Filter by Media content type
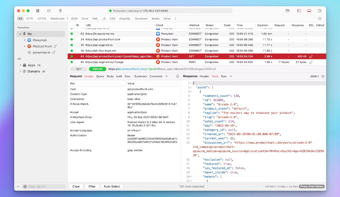The width and height of the screenshot is (340, 197). click(x=155, y=19)
